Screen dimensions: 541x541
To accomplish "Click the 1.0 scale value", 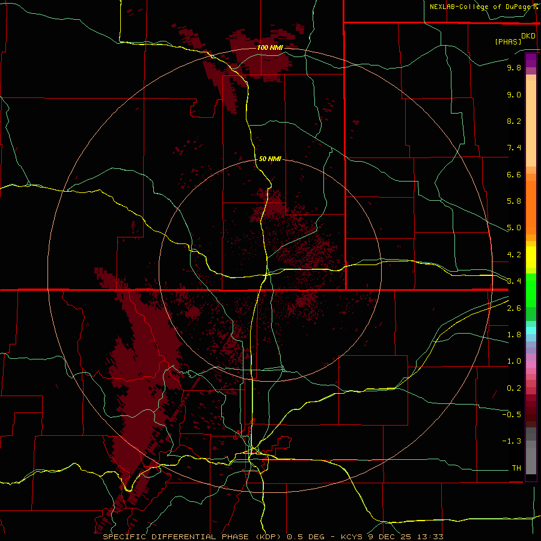I will click(x=514, y=361).
